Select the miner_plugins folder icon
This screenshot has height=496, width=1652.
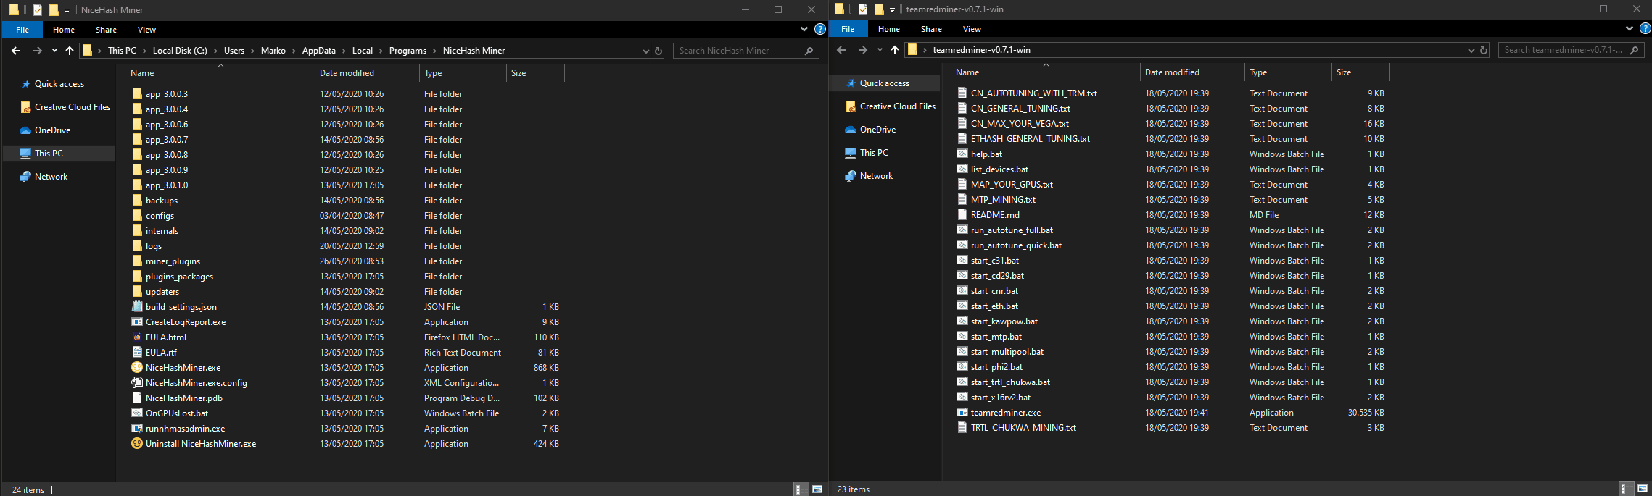click(x=137, y=261)
